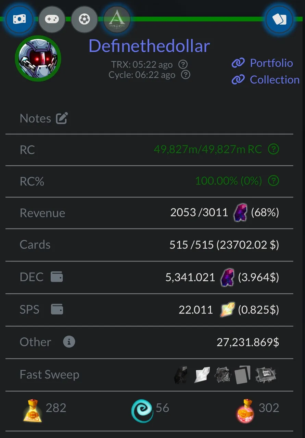Toggle the white crystal Fast Sweep icon
Image resolution: width=305 pixels, height=438 pixels.
coord(202,375)
